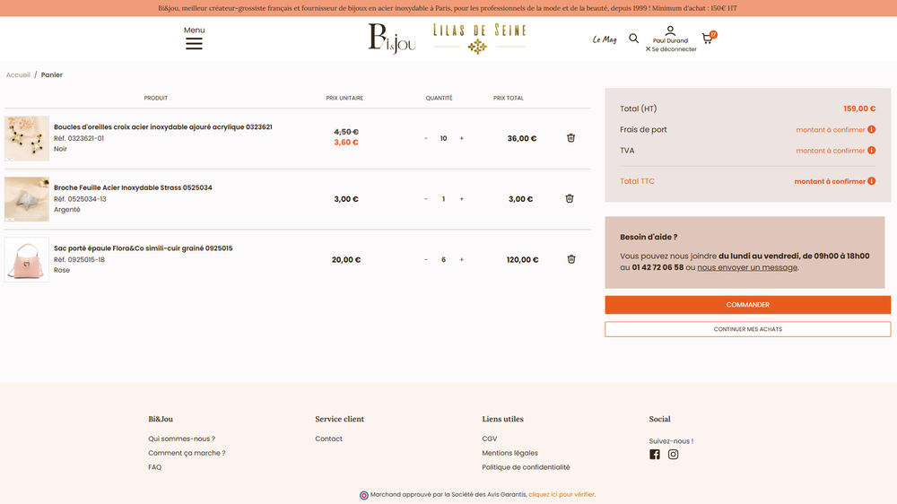
Task: Increase quantity of Broche Feuille
Action: 462,199
